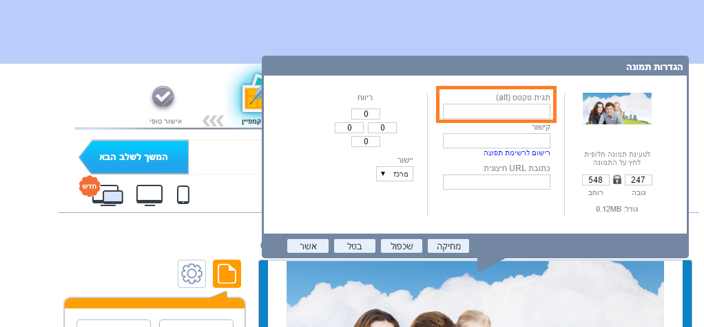The height and width of the screenshot is (327, 704).
Task: Click the top spacing value field
Action: pos(366,114)
